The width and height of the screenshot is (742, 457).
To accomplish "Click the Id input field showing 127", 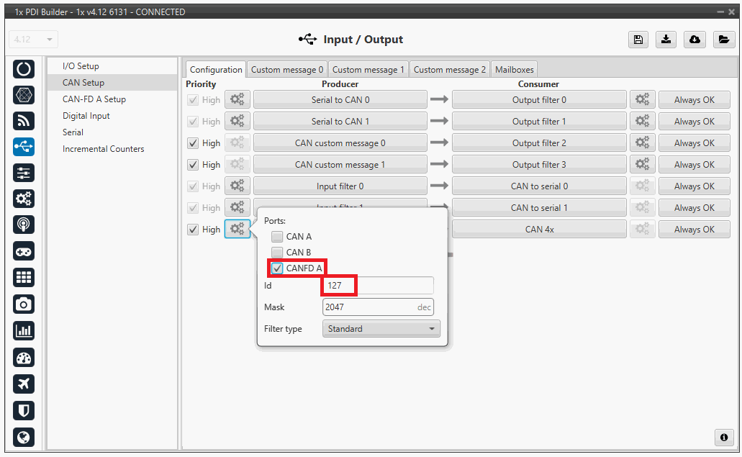I will coord(378,286).
